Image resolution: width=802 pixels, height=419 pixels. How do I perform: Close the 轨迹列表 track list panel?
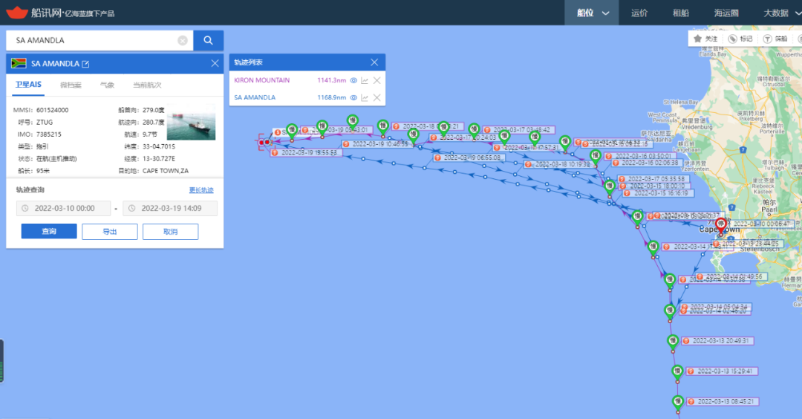pyautogui.click(x=374, y=62)
